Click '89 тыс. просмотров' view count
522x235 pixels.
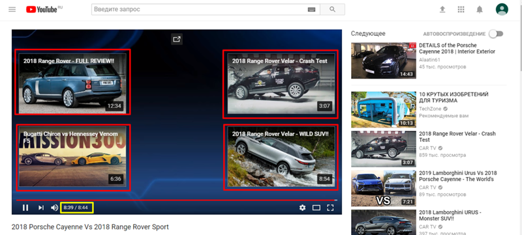click(442, 195)
